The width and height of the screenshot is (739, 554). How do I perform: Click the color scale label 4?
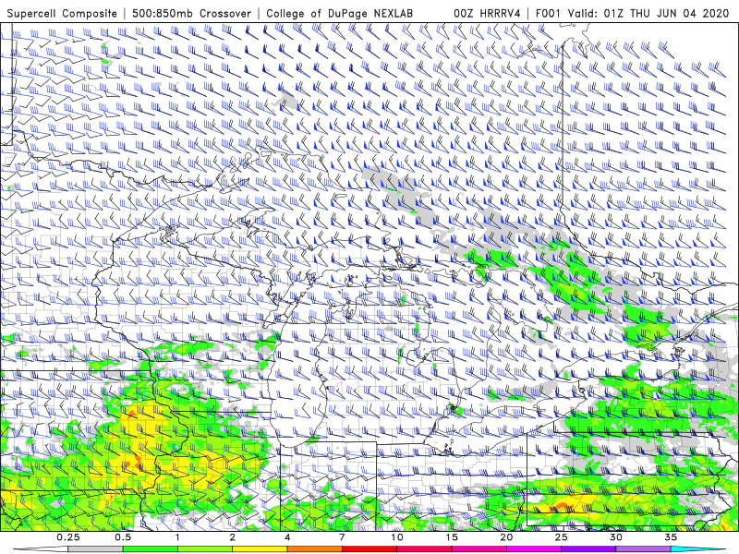287,537
